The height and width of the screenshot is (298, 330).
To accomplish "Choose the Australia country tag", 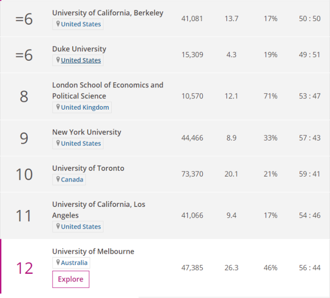I will 74,262.
